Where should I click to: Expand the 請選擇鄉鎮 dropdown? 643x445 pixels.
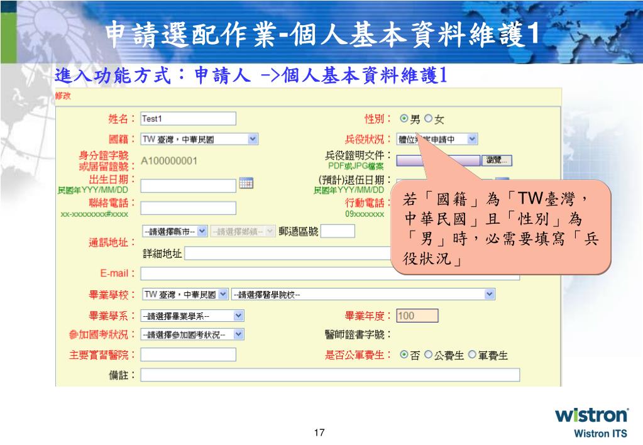[243, 231]
